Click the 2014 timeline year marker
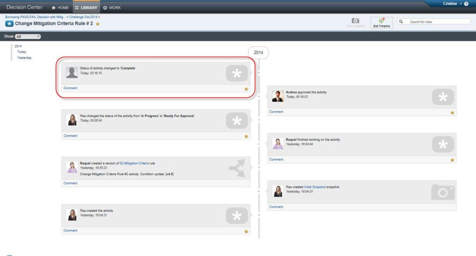Image resolution: width=476 pixels, height=256 pixels. tap(258, 53)
